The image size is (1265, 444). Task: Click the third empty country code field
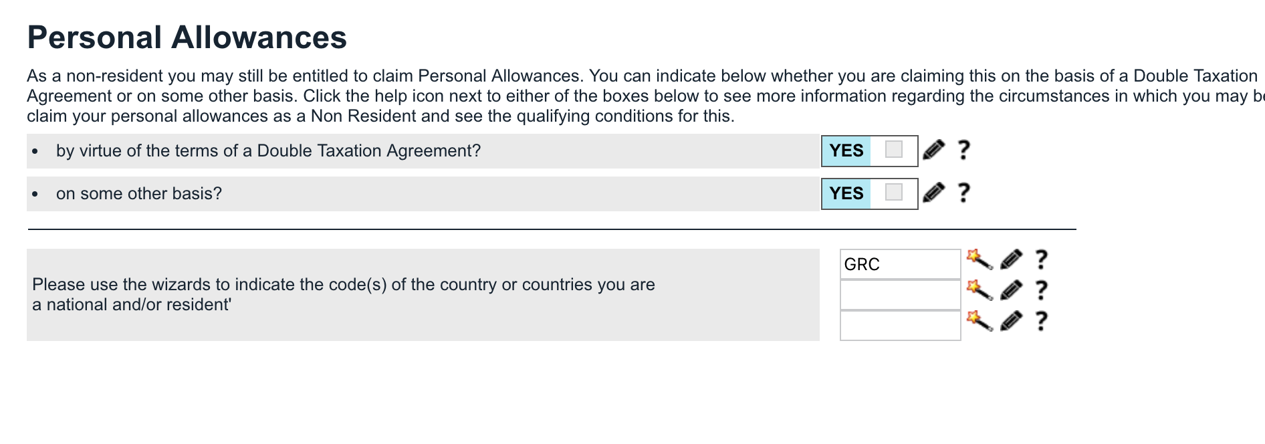(x=900, y=326)
